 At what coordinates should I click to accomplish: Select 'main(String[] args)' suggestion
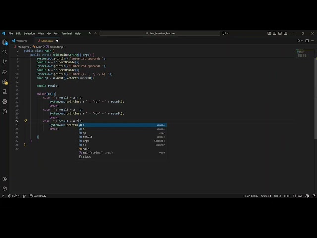[x=122, y=153]
